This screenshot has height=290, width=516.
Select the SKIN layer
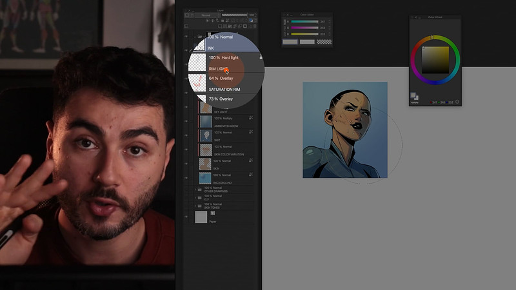(x=225, y=164)
